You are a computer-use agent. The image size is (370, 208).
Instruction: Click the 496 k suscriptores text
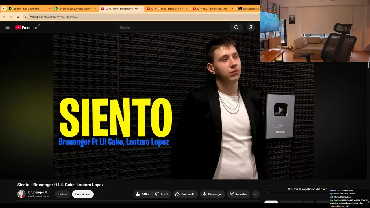point(39,196)
